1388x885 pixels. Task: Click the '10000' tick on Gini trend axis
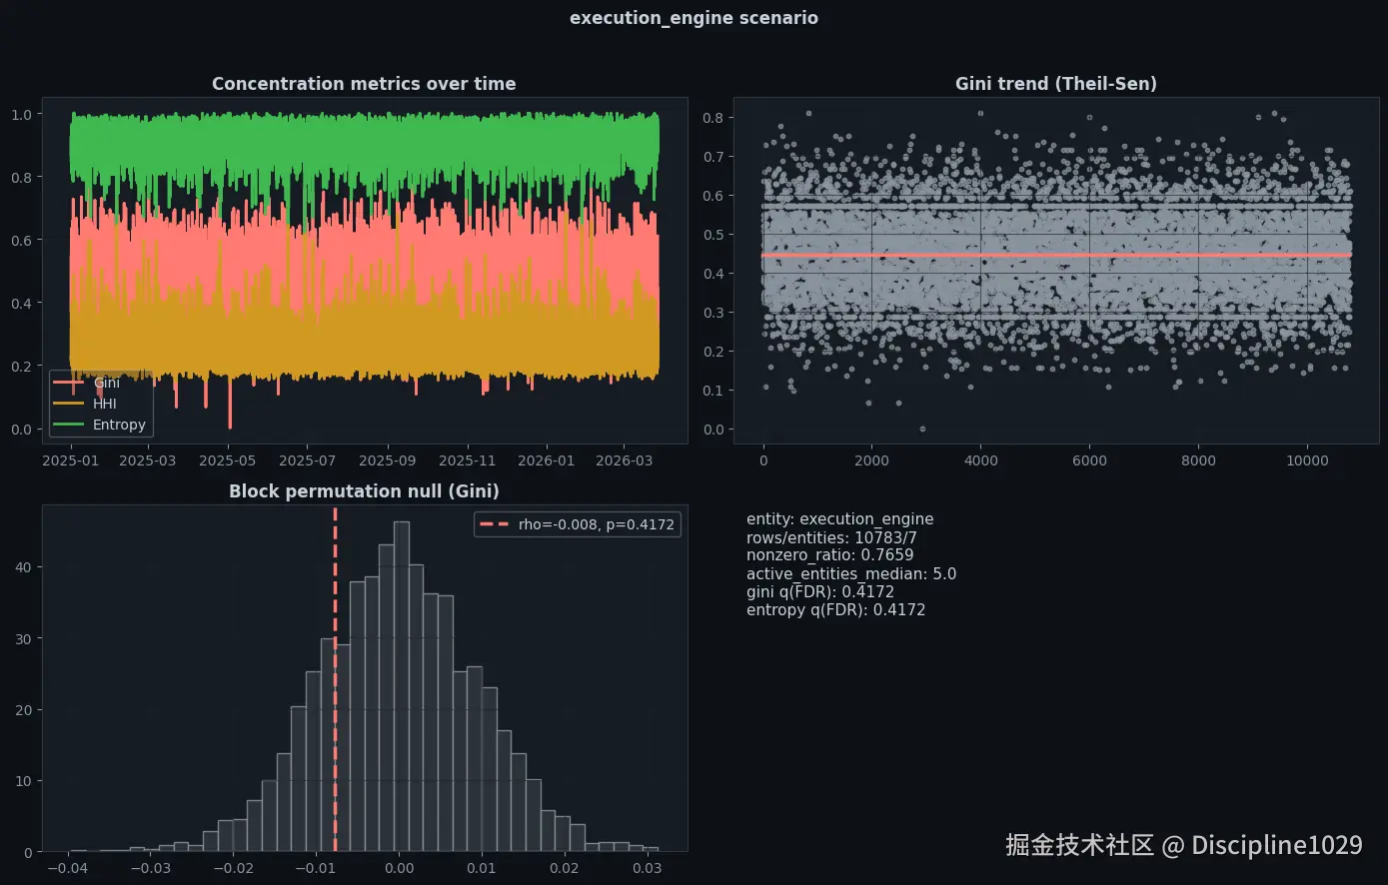tap(1307, 460)
